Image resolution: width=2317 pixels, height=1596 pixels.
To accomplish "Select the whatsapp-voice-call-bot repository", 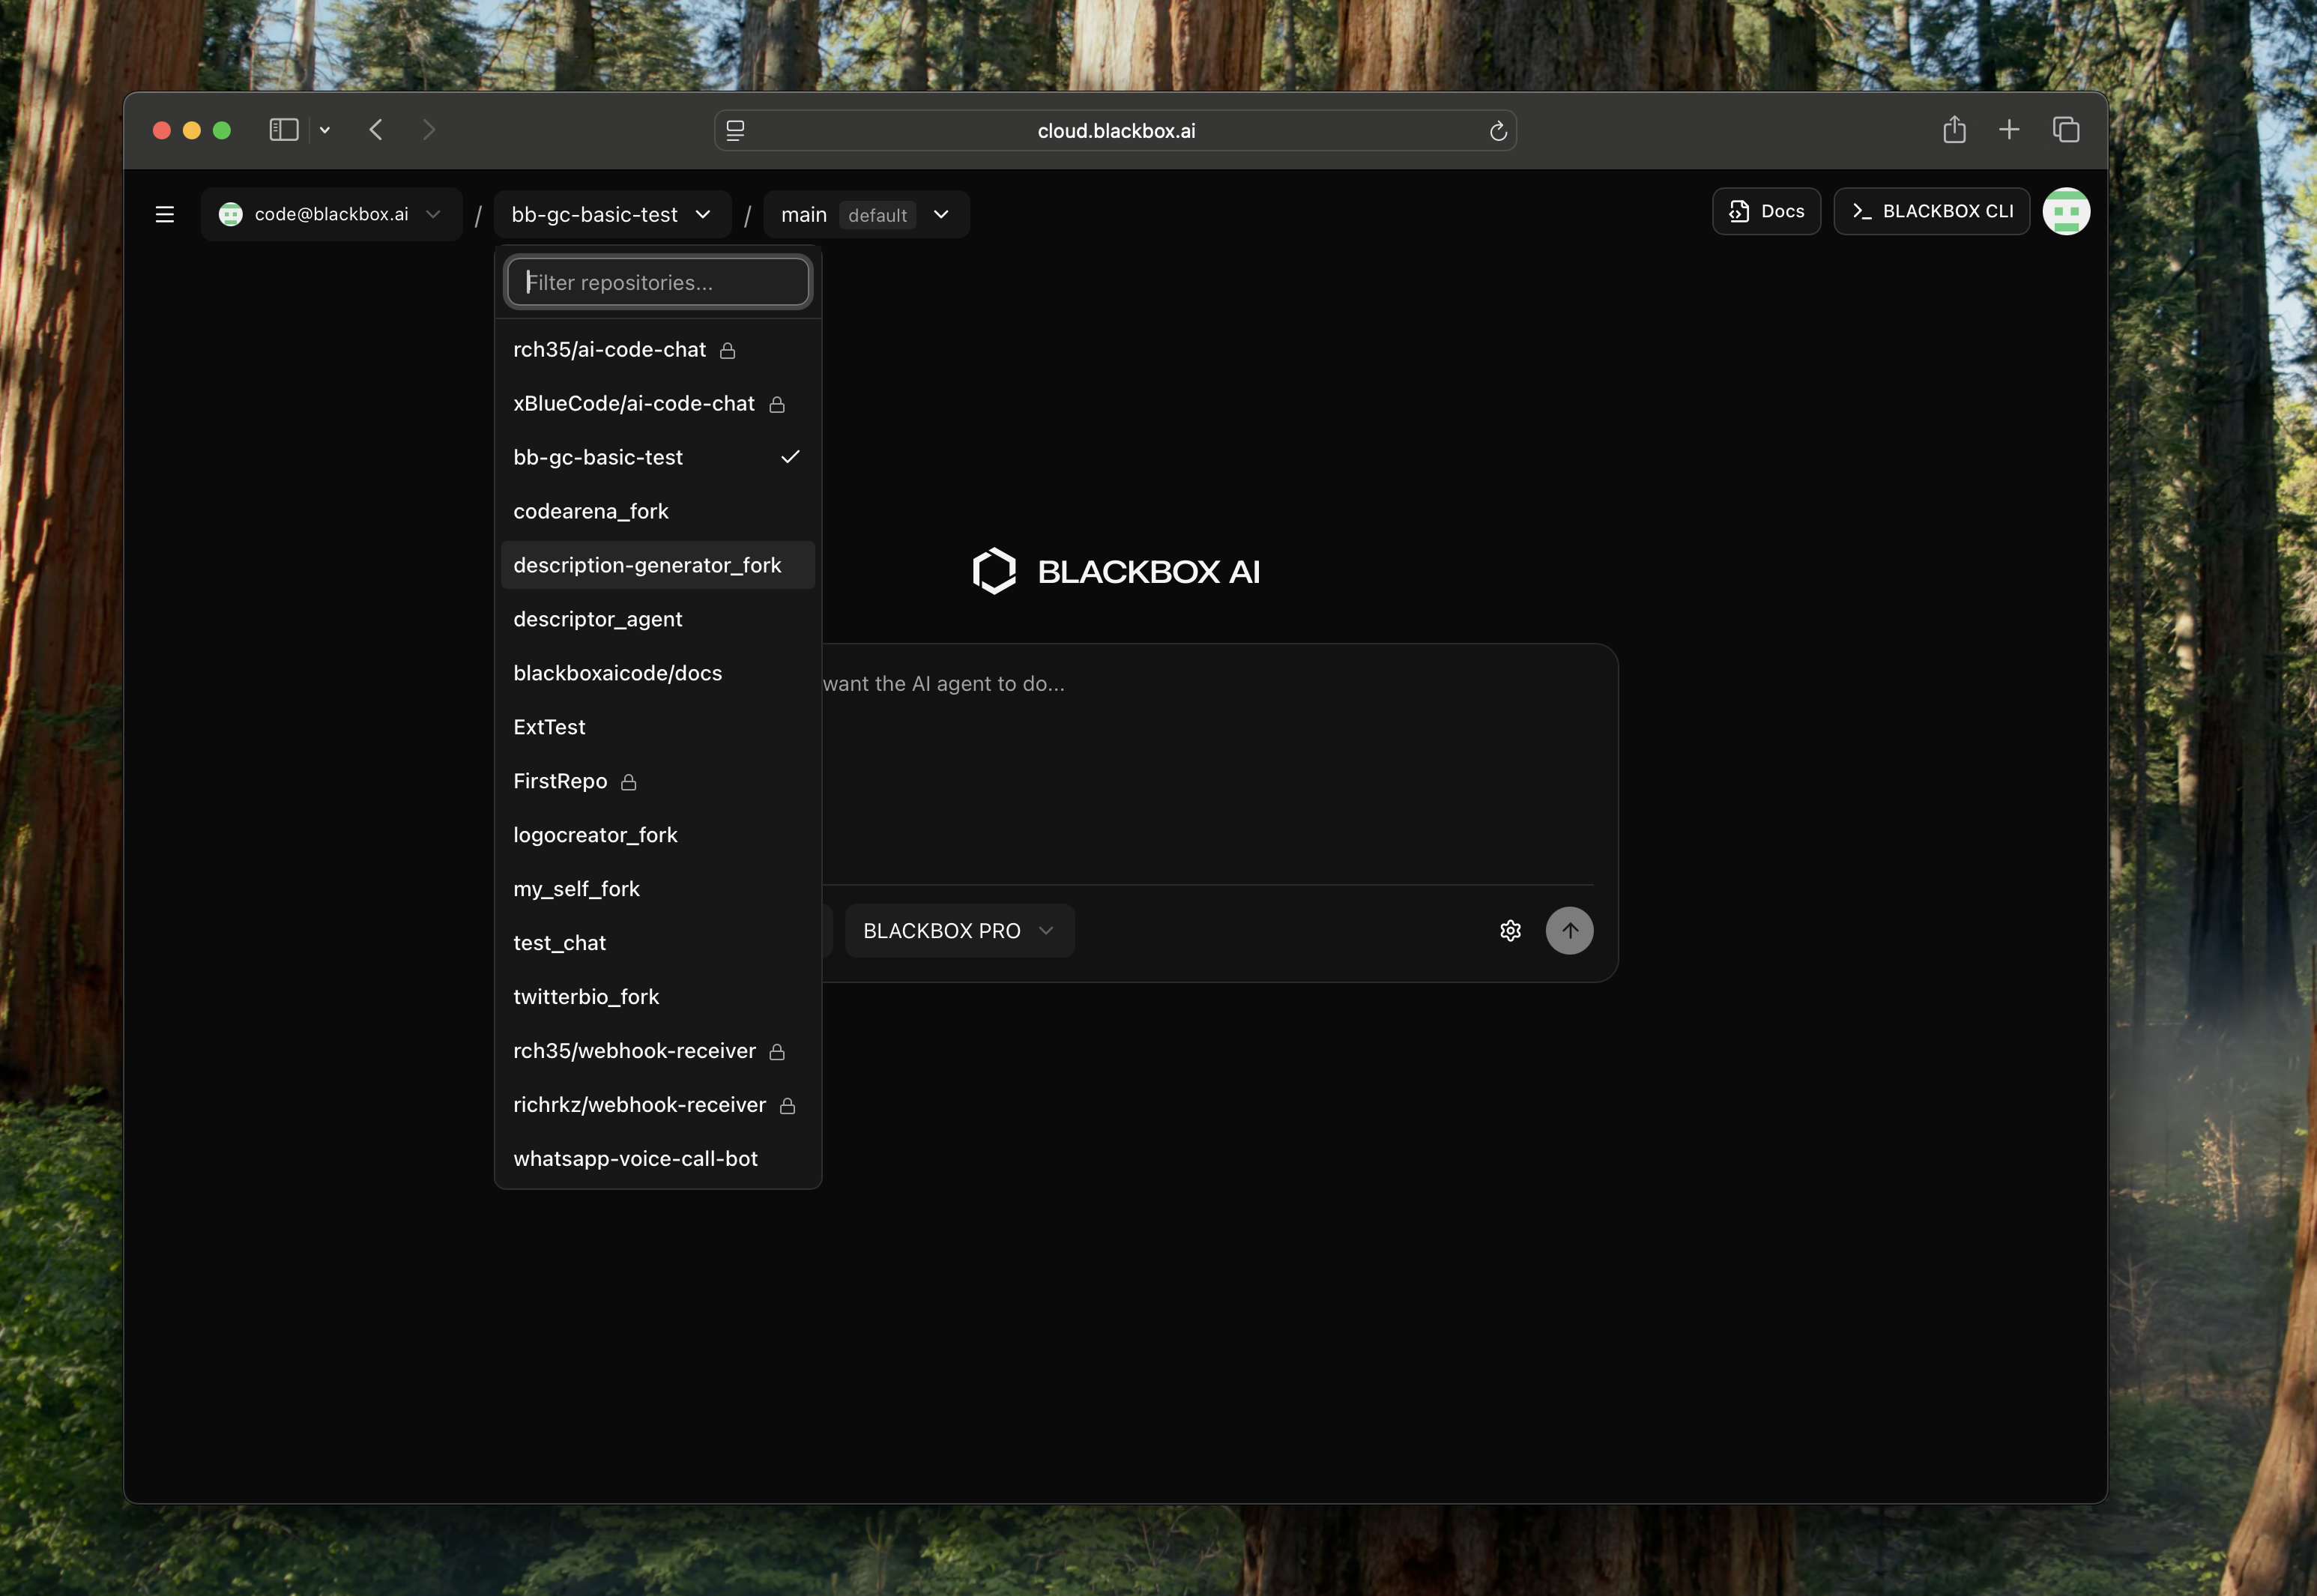I will pyautogui.click(x=635, y=1158).
